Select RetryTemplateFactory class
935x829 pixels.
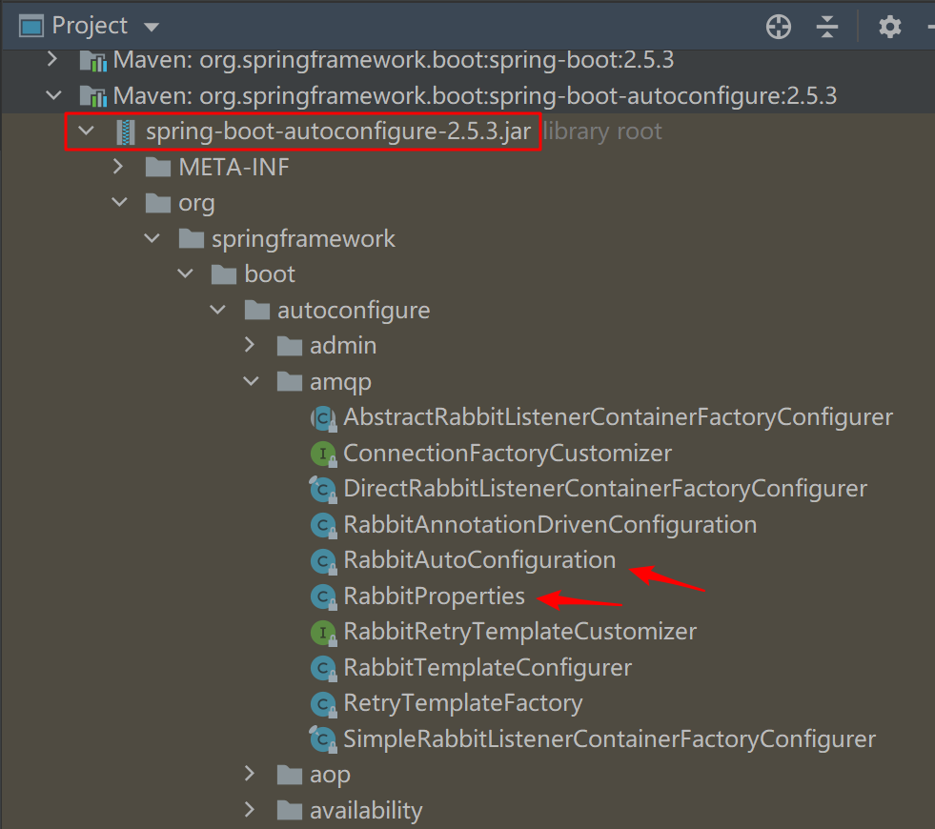[x=462, y=703]
